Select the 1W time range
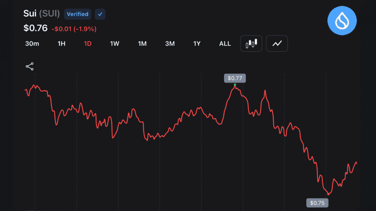376x211 pixels. (115, 44)
